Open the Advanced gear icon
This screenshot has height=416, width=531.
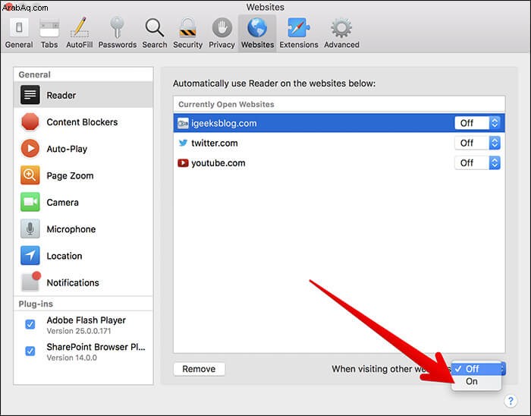(341, 27)
